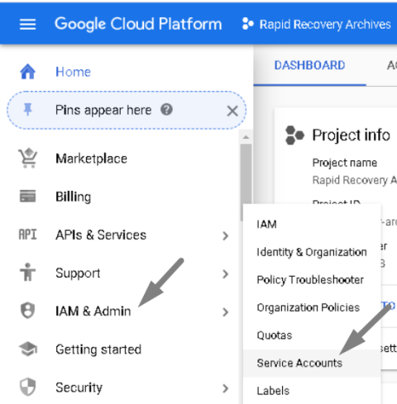The height and width of the screenshot is (404, 397).
Task: Click the Marketplace shopping cart icon
Action: (28, 158)
